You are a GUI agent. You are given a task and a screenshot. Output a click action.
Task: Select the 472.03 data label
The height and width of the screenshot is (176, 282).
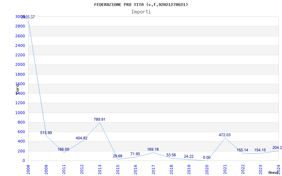point(225,135)
